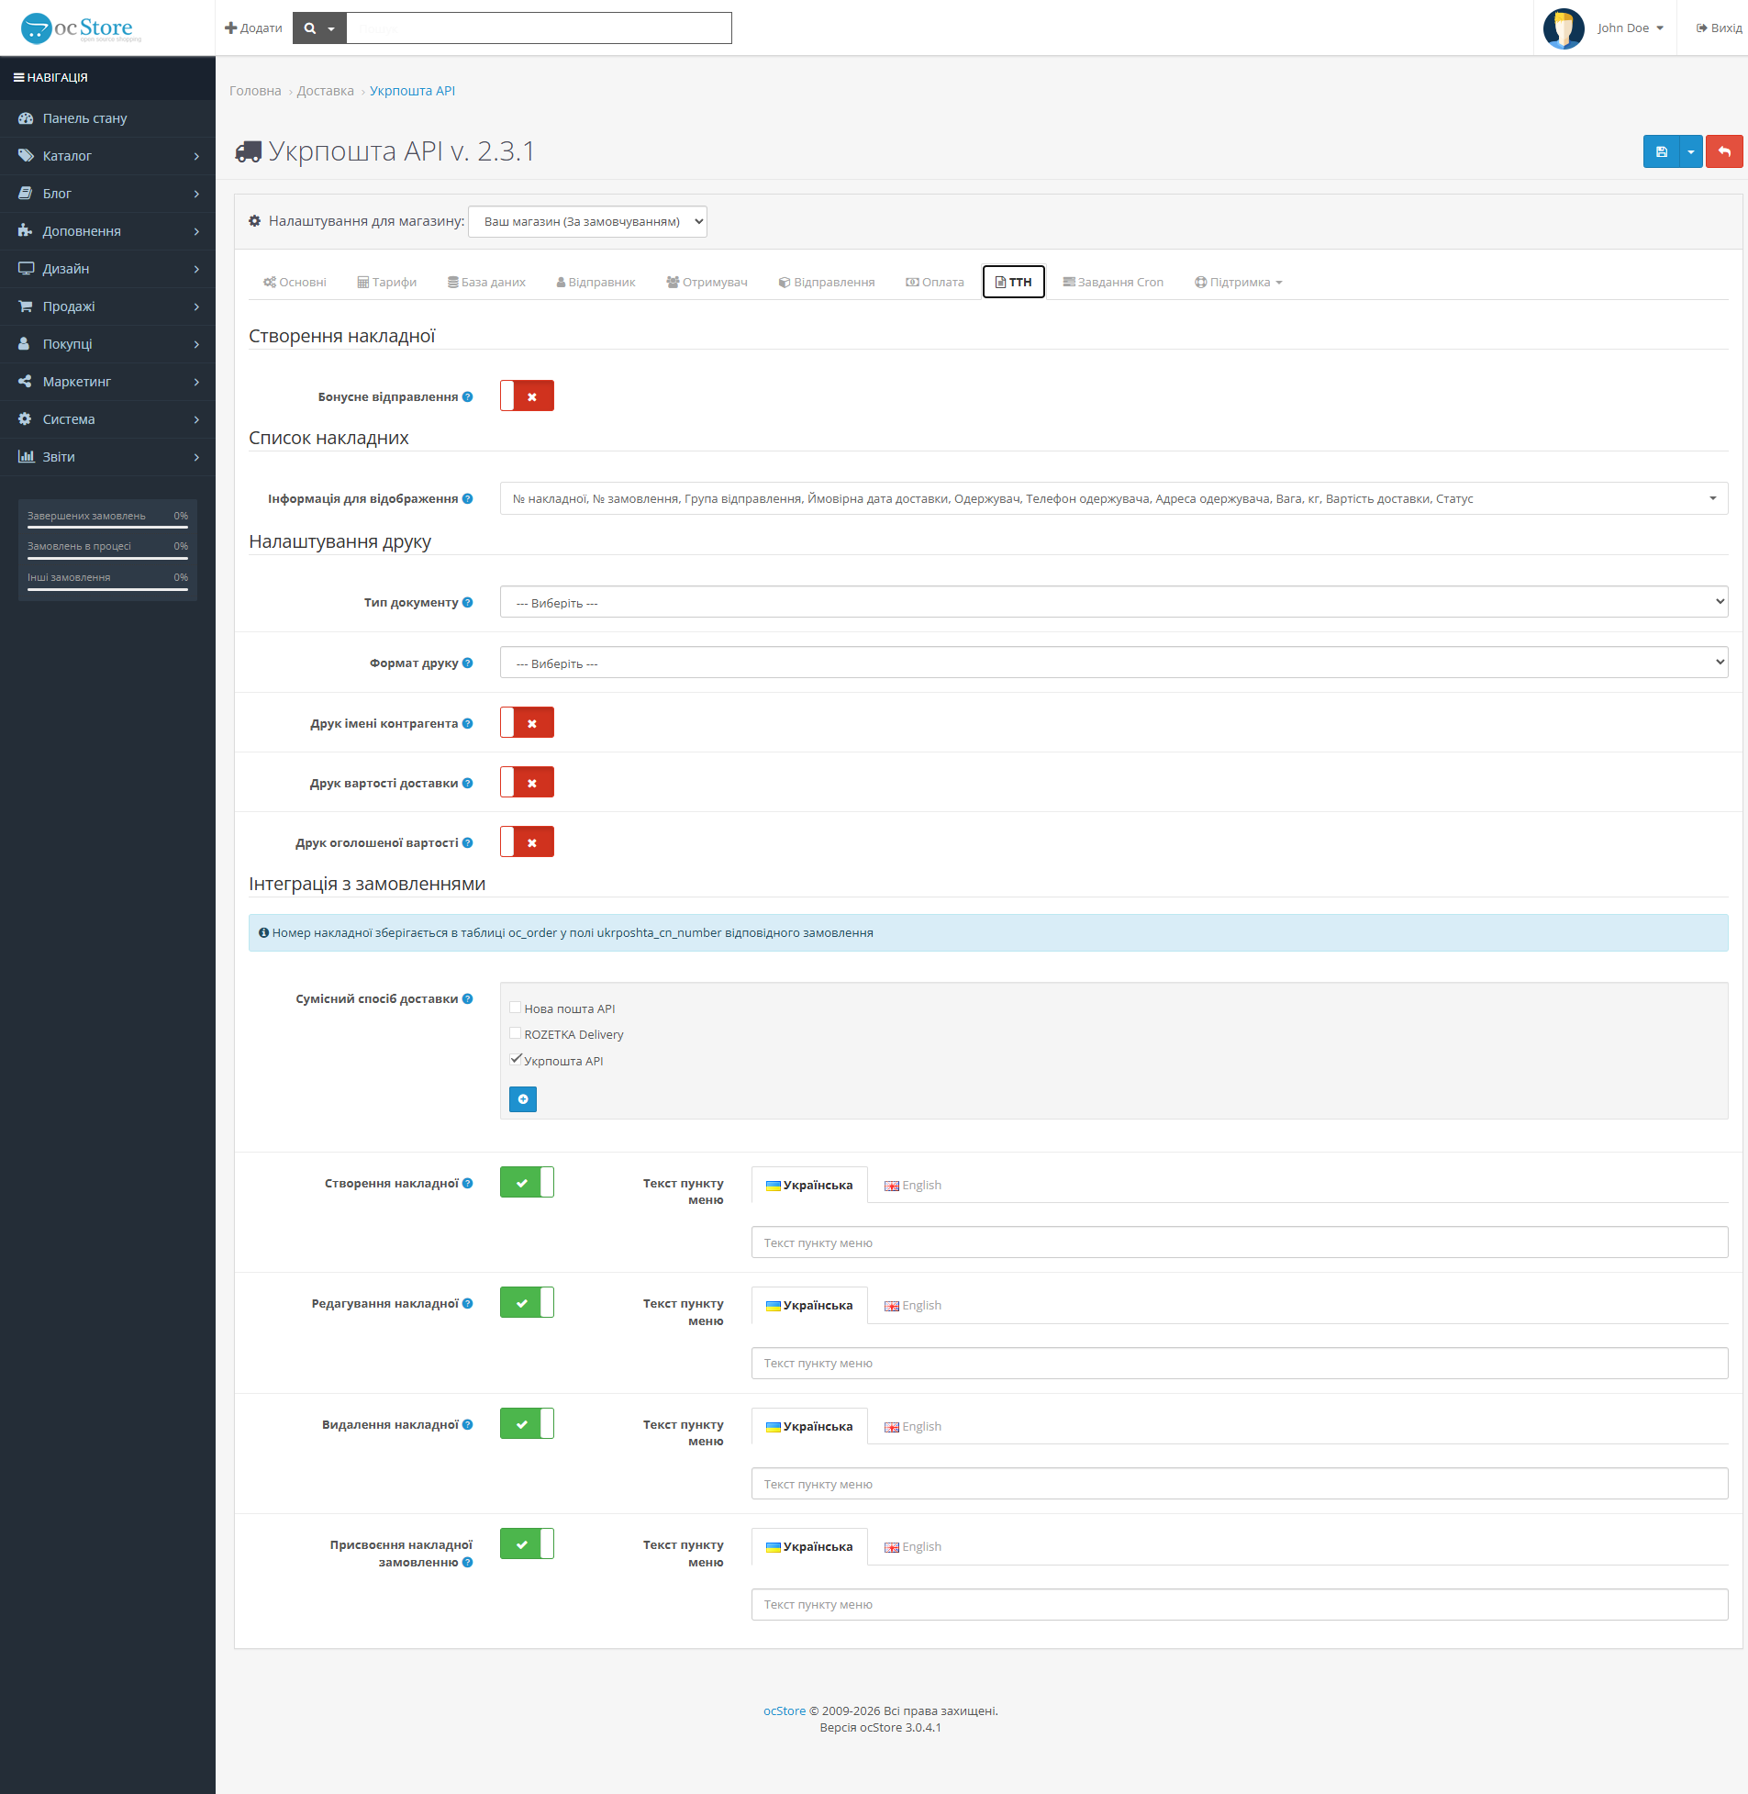The image size is (1748, 1794).
Task: Click the ocStore footer link
Action: point(784,1710)
